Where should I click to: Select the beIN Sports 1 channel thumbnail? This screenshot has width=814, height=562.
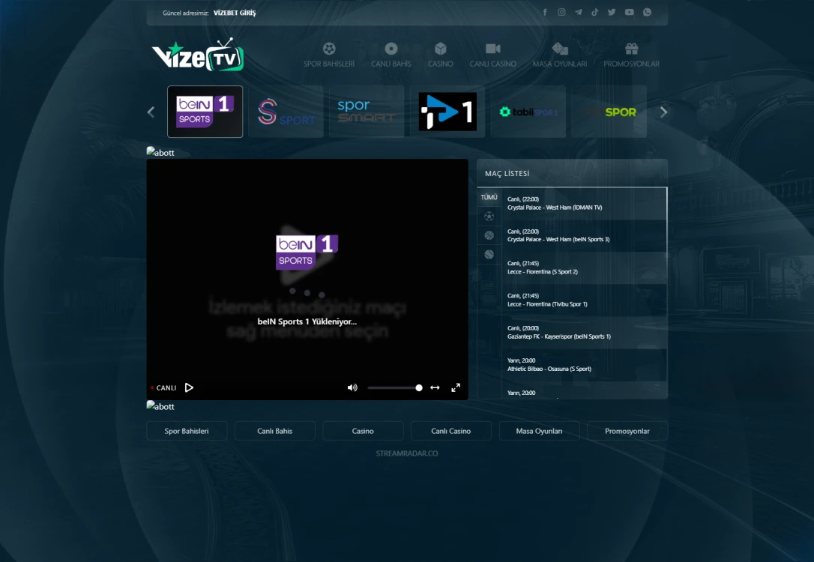click(x=205, y=111)
